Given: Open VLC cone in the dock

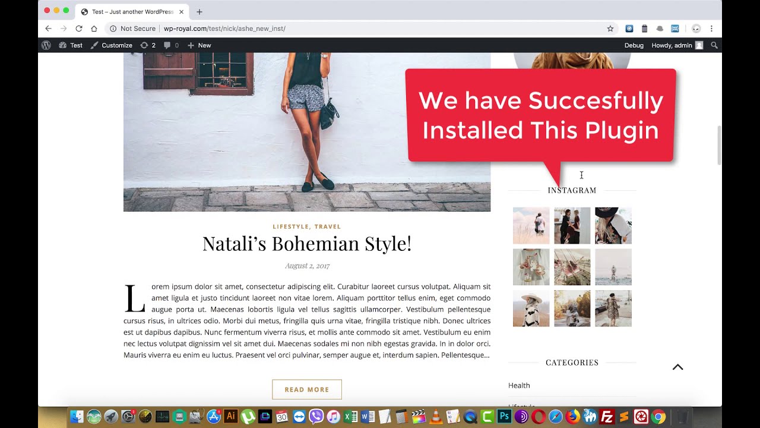Looking at the screenshot, I should point(436,417).
